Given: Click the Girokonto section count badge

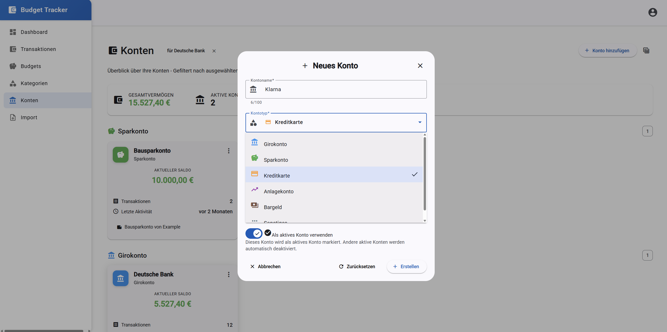Looking at the screenshot, I should pos(647,255).
